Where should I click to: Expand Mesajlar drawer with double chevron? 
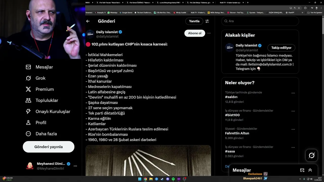[x=310, y=170]
